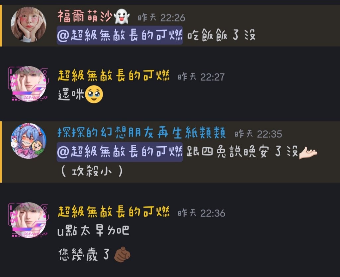The height and width of the screenshot is (277, 340).
Task: Click username 超級無敵長的可燃 at 22:36 message
Action: coord(114,212)
